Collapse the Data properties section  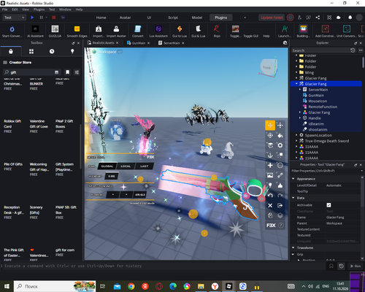[293, 198]
